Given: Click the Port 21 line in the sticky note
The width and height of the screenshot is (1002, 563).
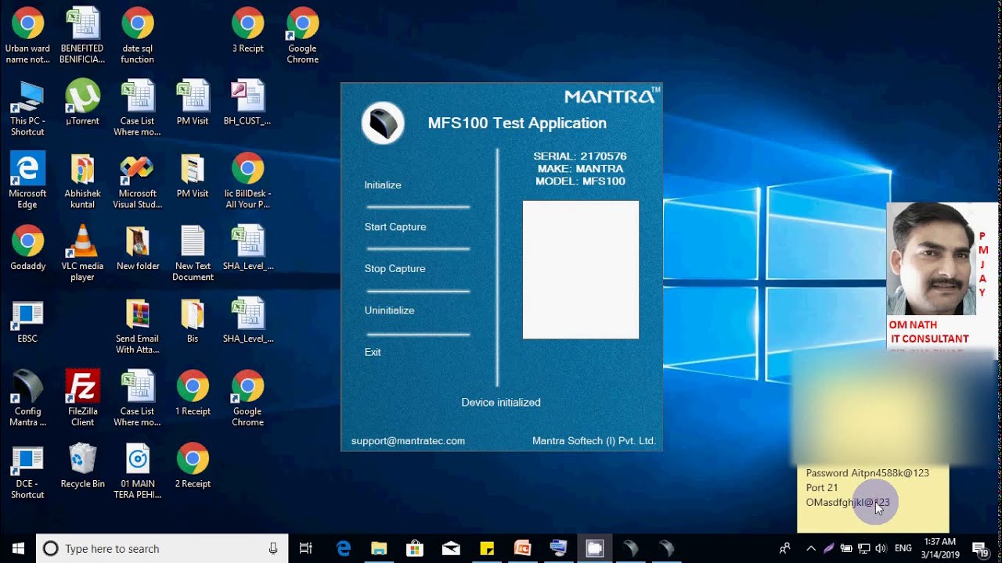Looking at the screenshot, I should (x=822, y=488).
